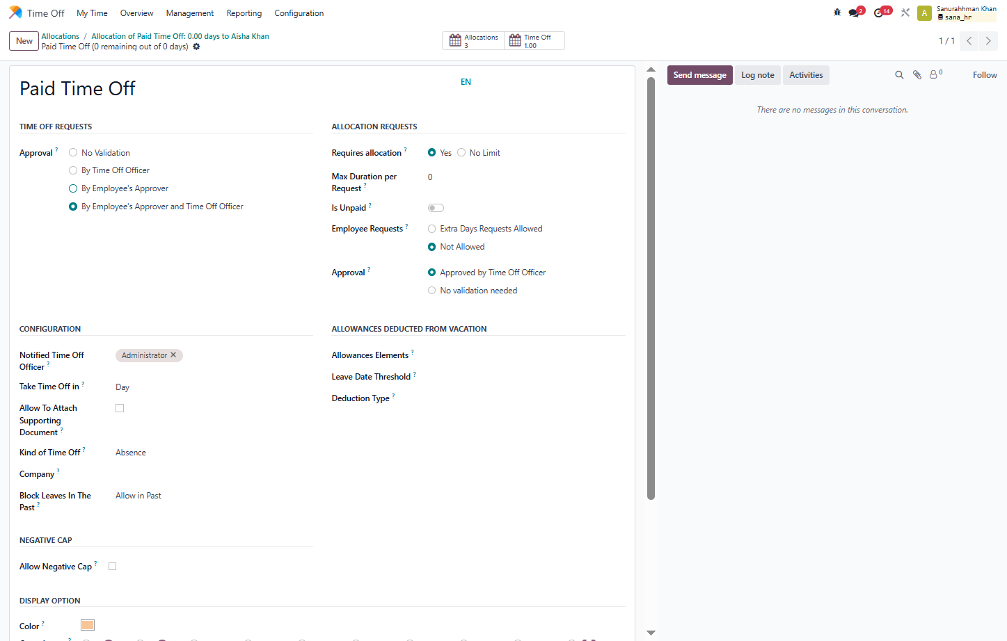Click the New button
The image size is (1007, 641).
click(24, 41)
